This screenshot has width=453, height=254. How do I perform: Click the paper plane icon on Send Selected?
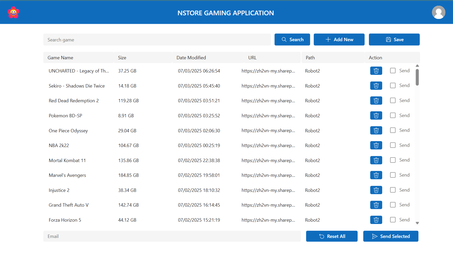coord(375,236)
